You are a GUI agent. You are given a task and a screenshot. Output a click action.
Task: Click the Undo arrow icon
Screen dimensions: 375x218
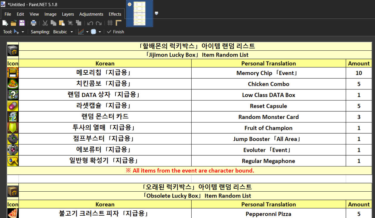coord(90,23)
